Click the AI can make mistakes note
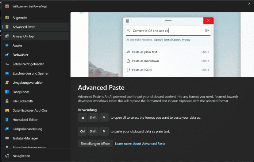The width and height of the screenshot is (254, 162). tap(139, 40)
